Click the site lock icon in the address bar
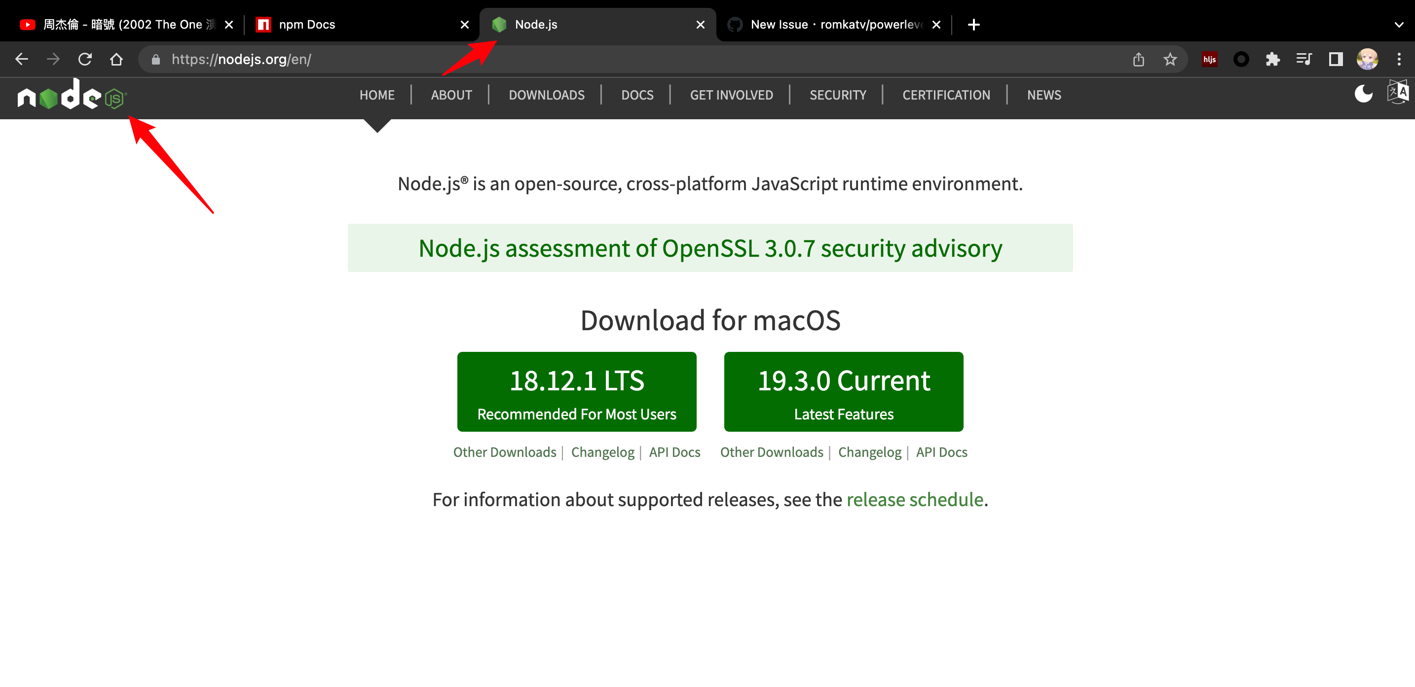 click(156, 59)
